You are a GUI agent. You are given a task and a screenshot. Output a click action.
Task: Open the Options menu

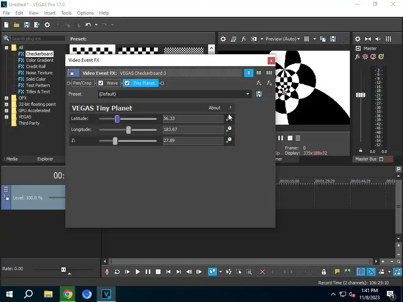point(85,13)
